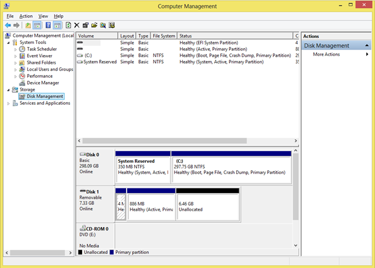Expand the Task Scheduler tree node
375x268 pixels.
point(15,49)
